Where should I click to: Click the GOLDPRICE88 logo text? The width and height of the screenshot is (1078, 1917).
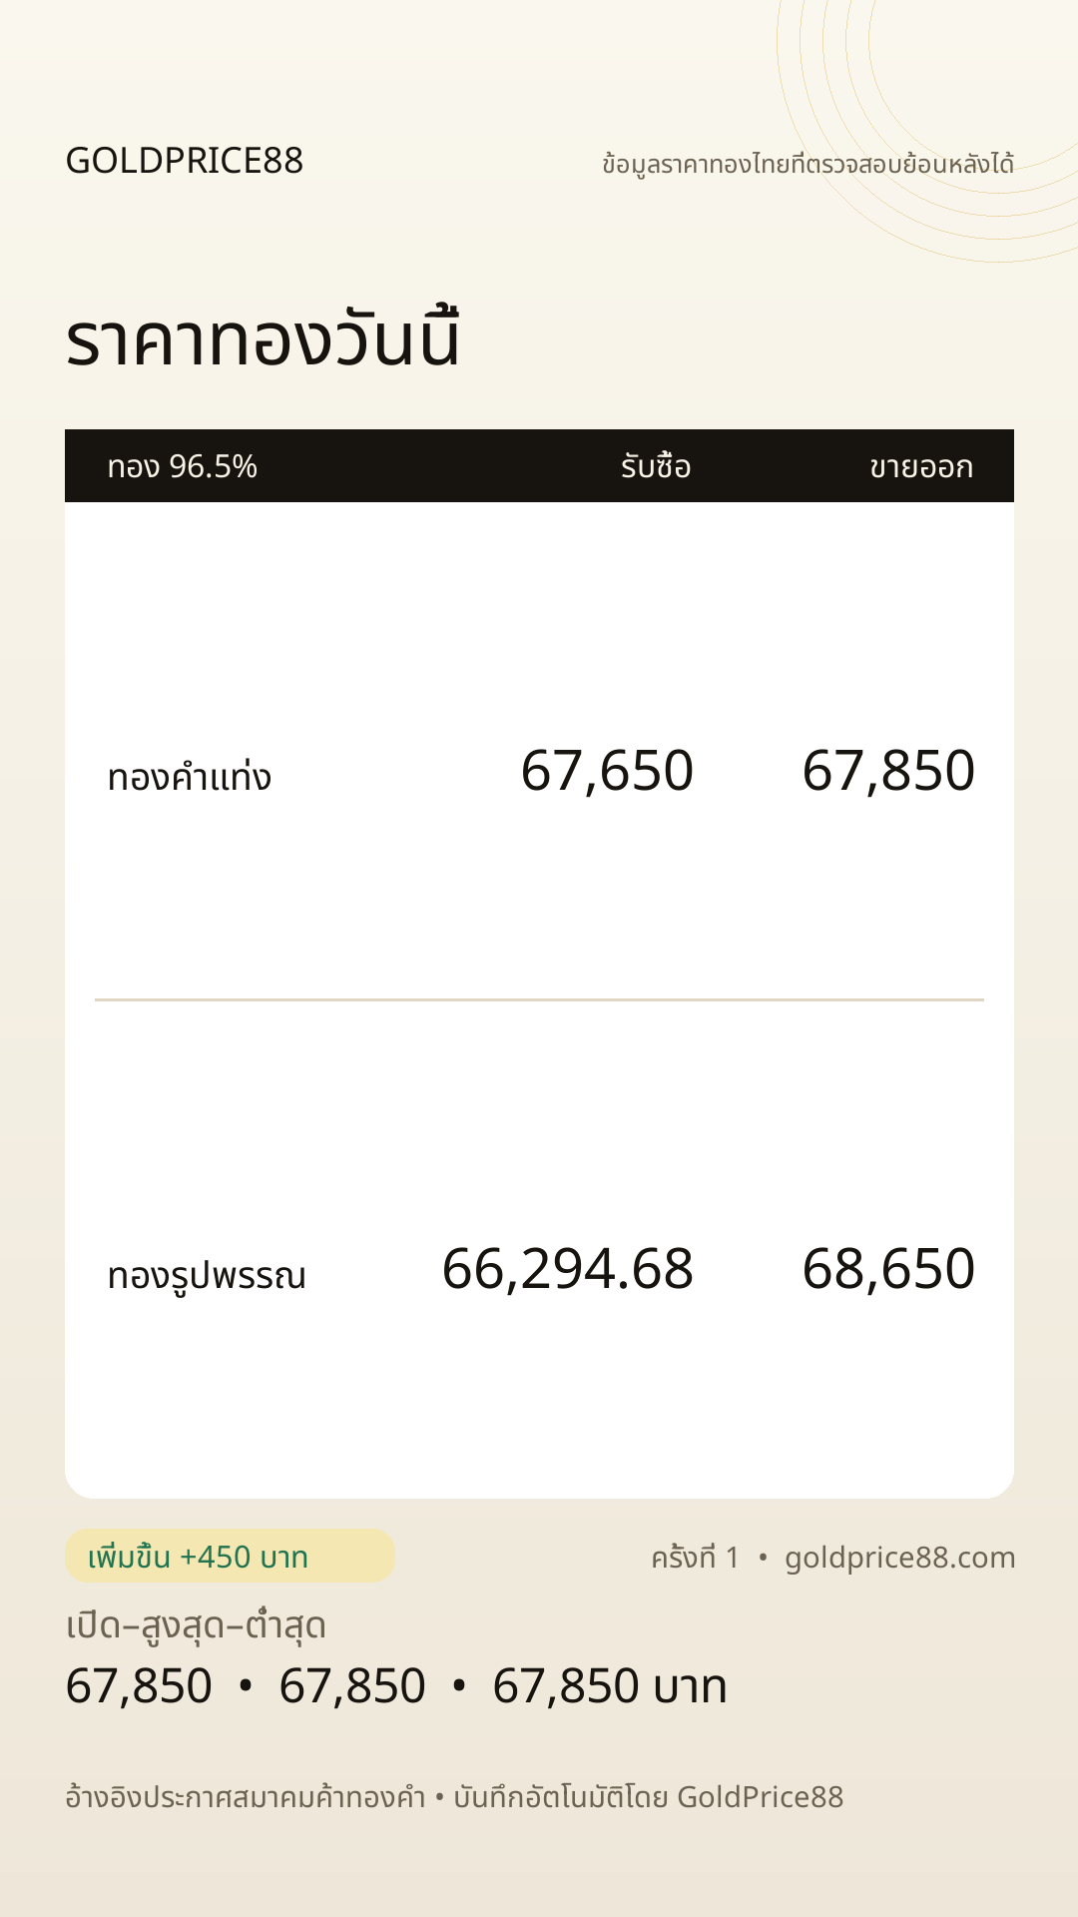point(185,161)
